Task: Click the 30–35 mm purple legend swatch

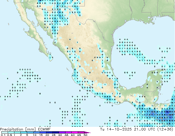Action: click(x=62, y=132)
